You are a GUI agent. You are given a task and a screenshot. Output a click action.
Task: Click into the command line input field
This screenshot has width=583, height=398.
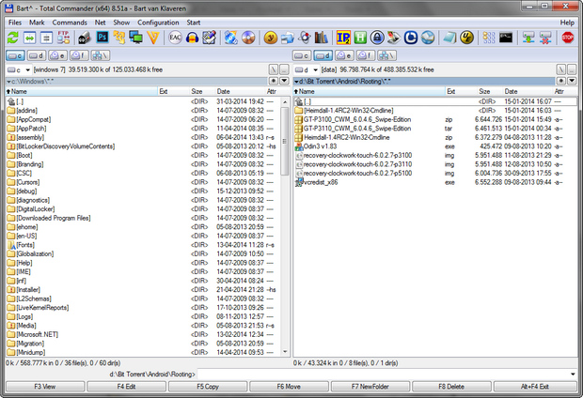pyautogui.click(x=383, y=375)
